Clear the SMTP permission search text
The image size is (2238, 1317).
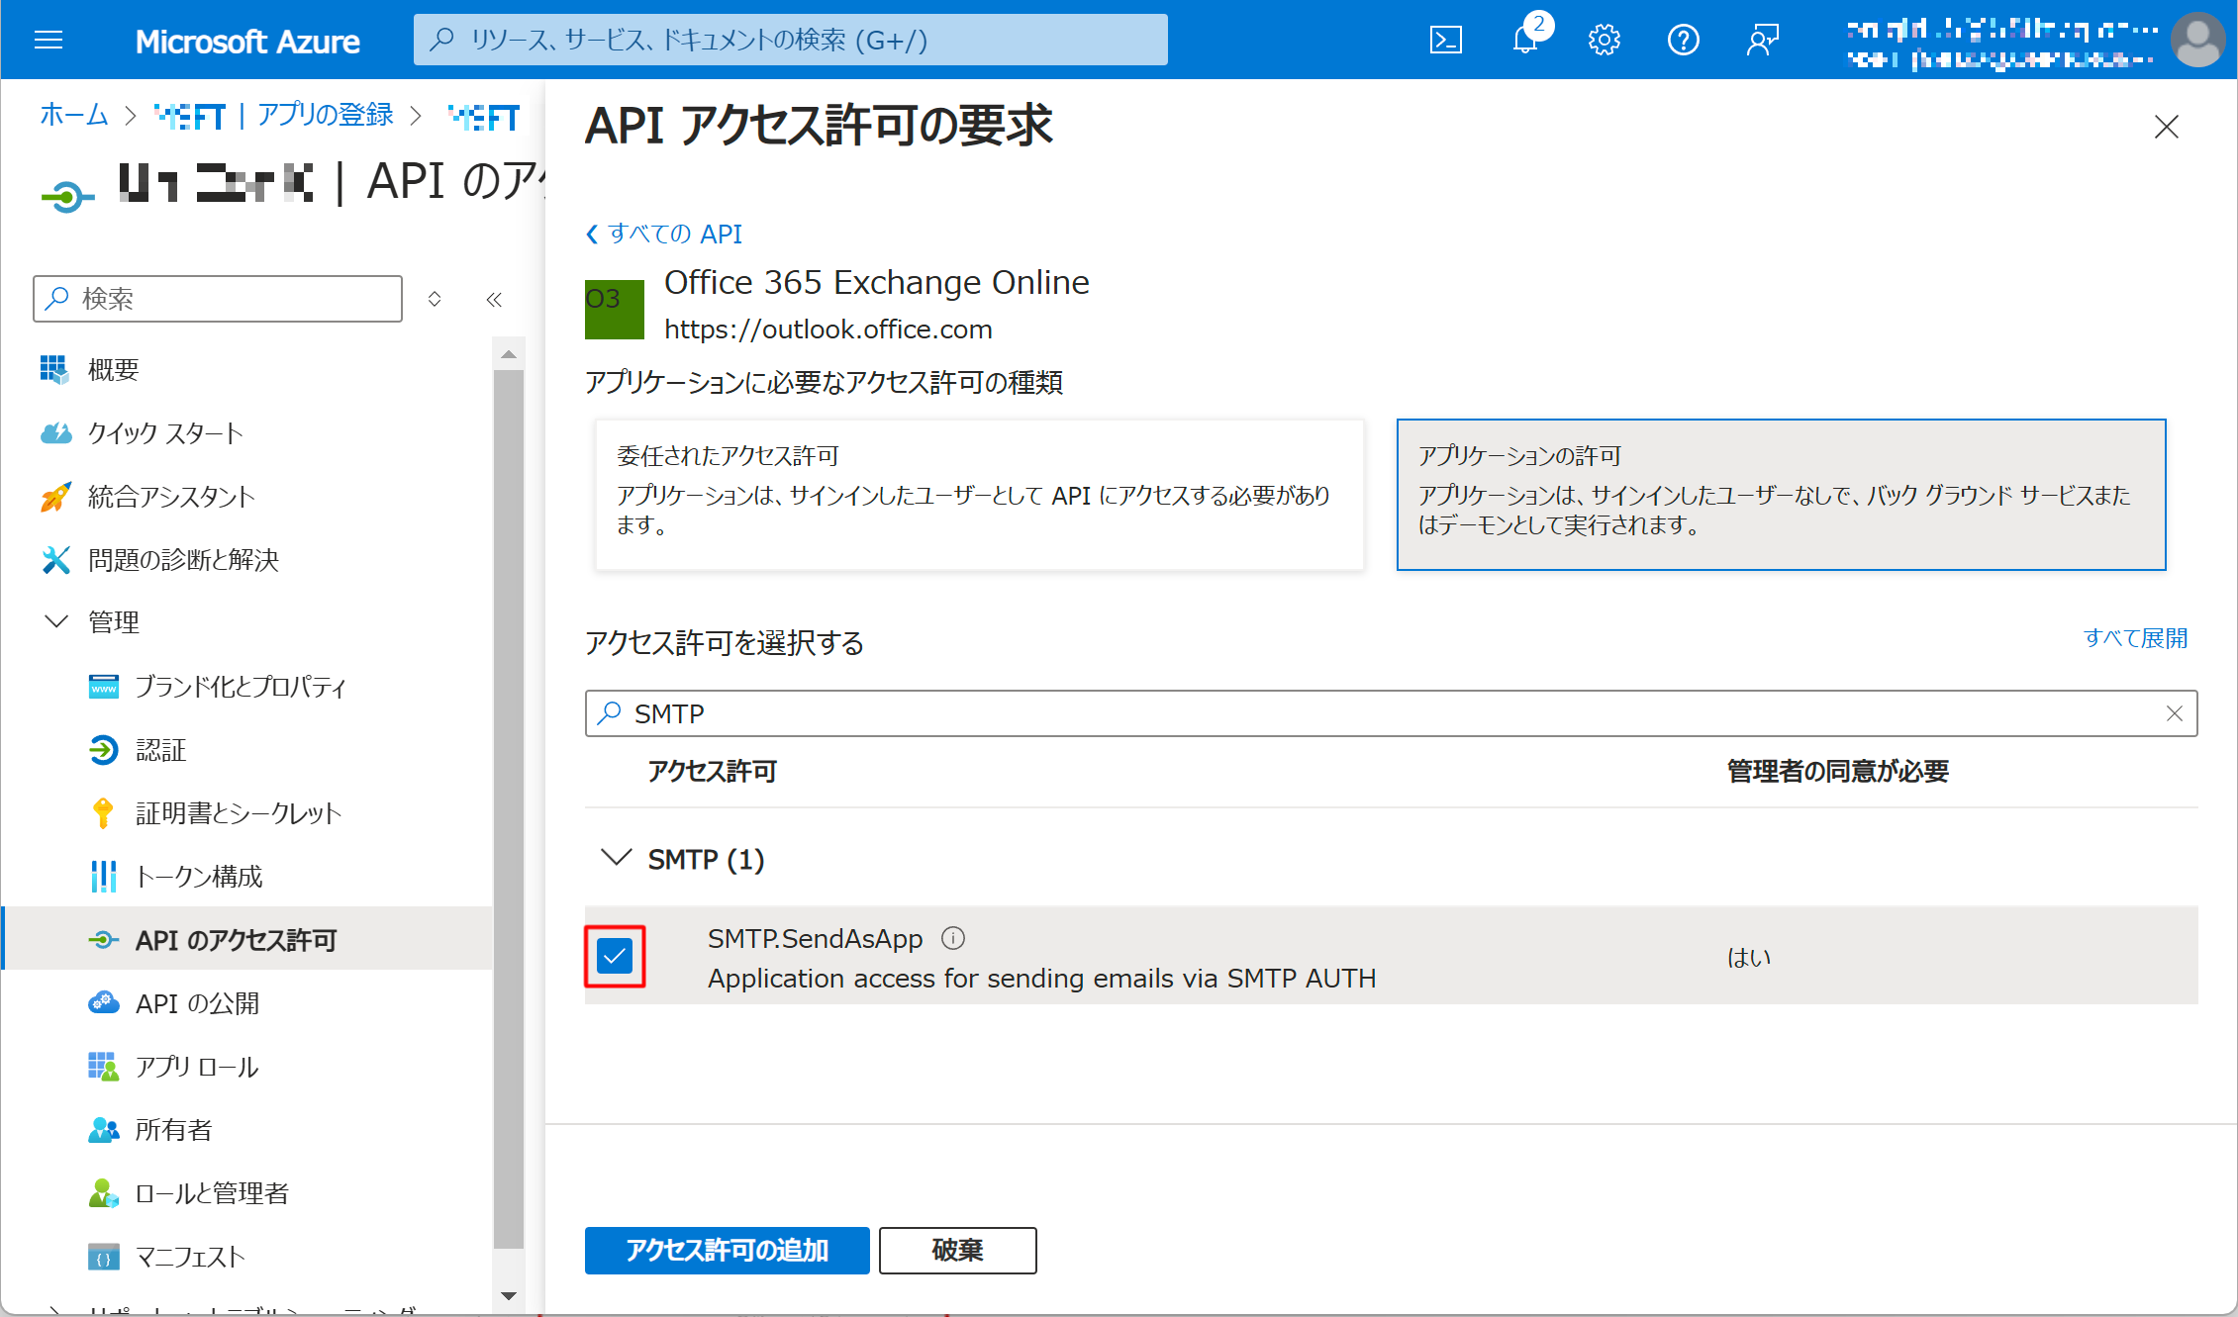2175,713
